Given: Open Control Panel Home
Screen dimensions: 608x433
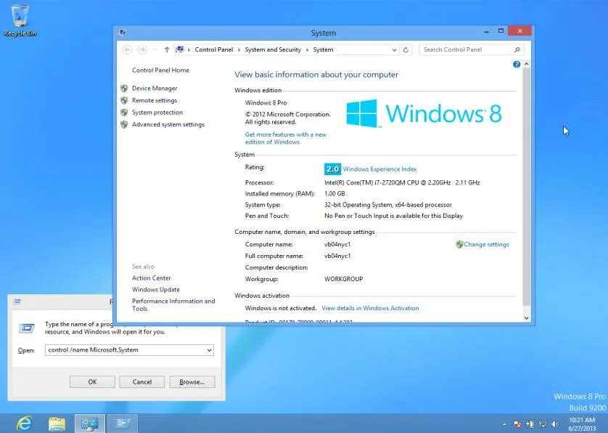Looking at the screenshot, I should coord(160,70).
